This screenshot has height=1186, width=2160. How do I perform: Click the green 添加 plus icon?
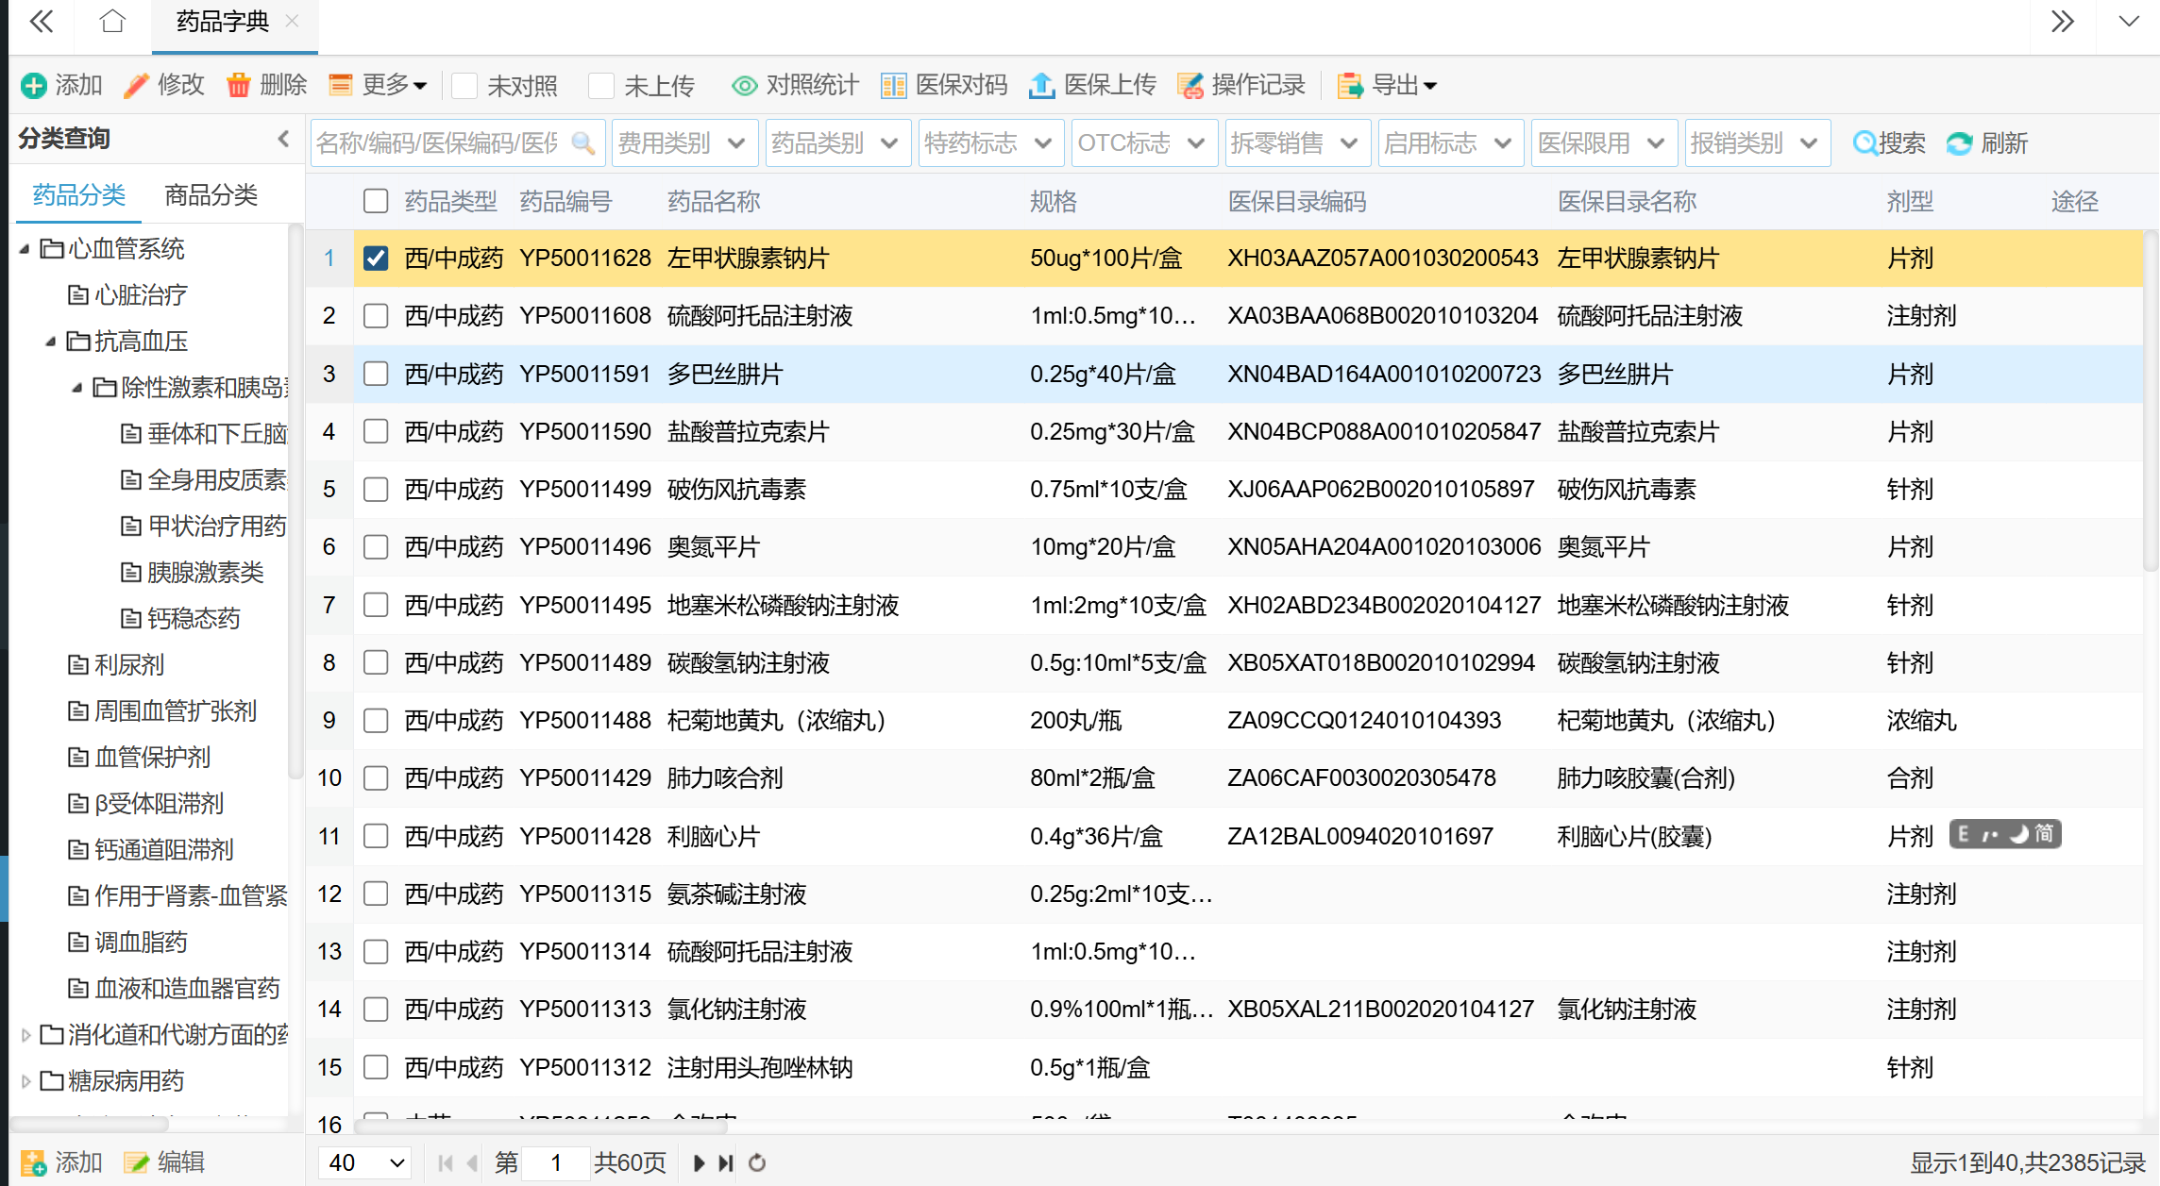pos(34,86)
